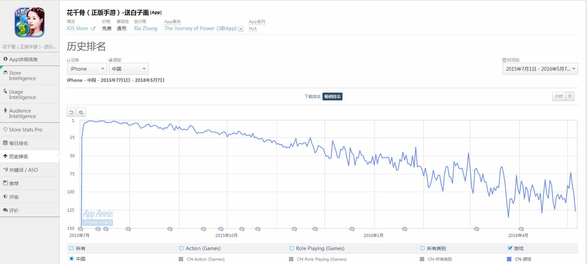Viewport: 587px width, 264px height.
Task: Click the app icon thumbnail in sidebar
Action: 30,22
